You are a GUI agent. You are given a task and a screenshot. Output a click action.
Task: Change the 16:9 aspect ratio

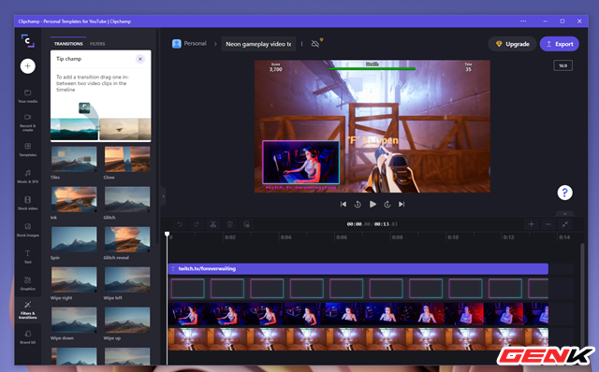click(562, 65)
